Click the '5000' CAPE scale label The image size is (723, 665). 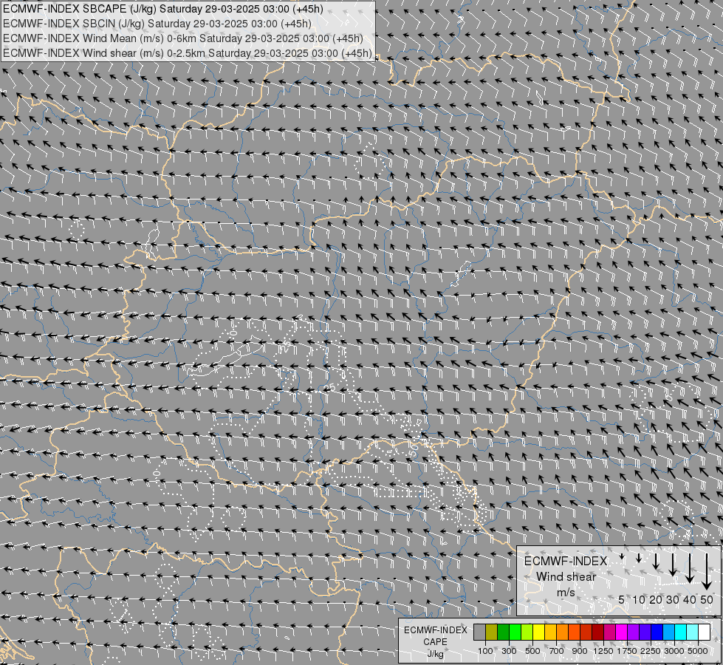(x=698, y=651)
